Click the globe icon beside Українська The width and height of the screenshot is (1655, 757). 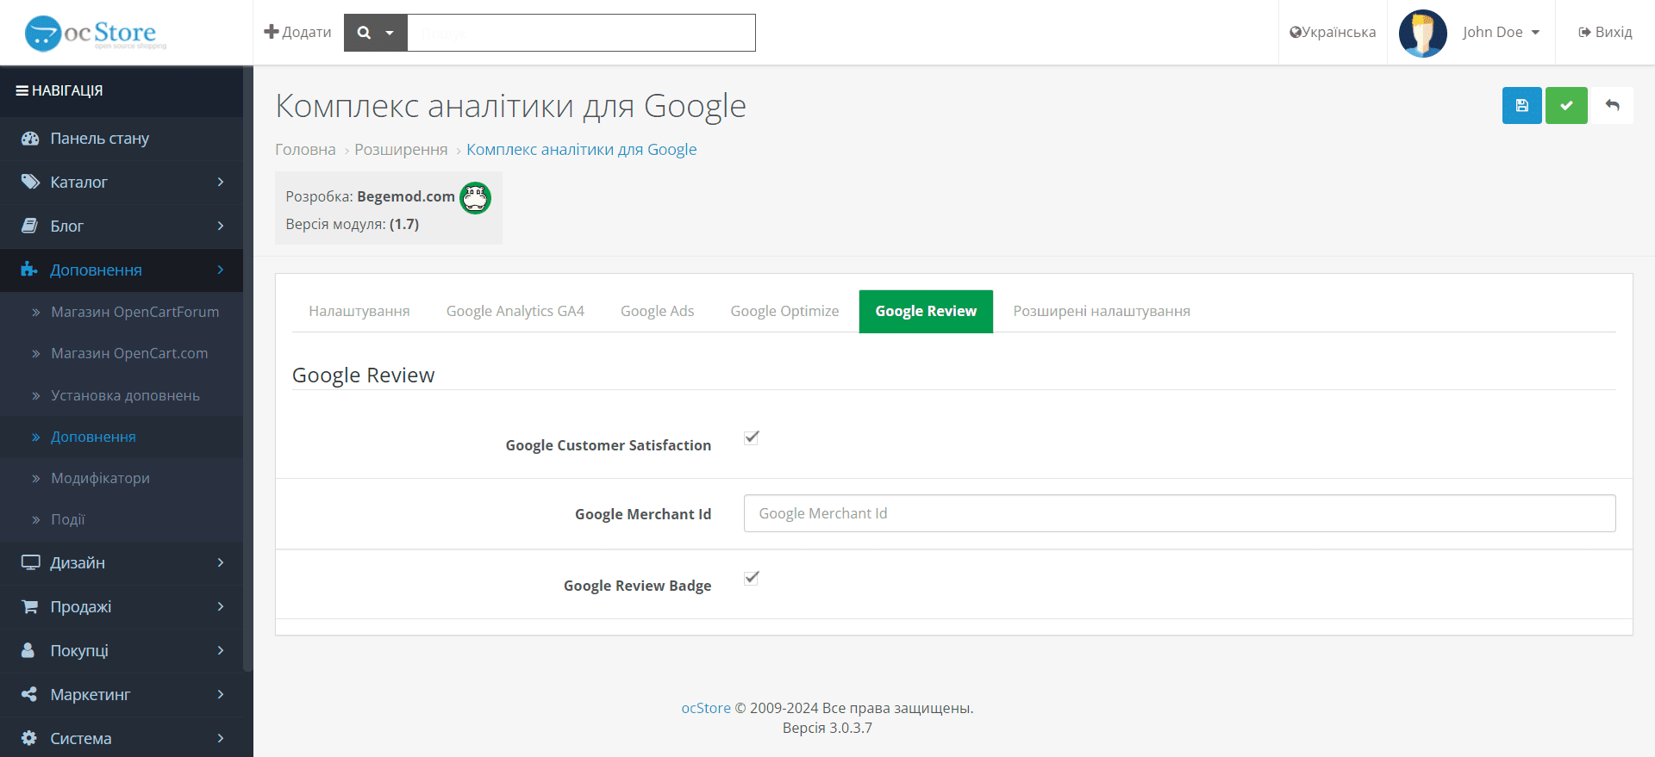(1295, 32)
